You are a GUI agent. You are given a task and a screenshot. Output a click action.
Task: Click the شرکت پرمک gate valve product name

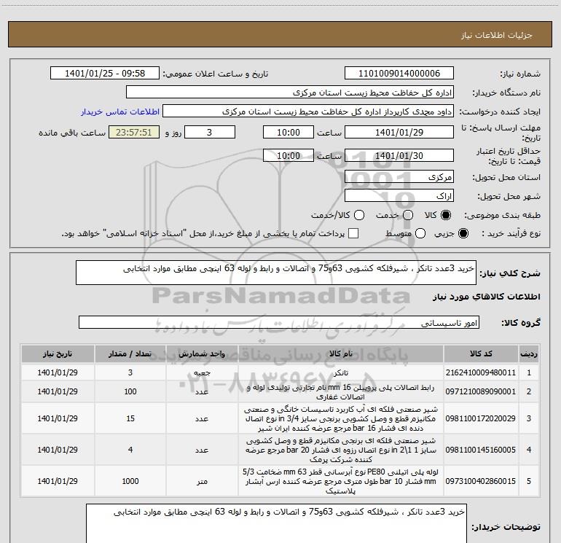(341, 450)
